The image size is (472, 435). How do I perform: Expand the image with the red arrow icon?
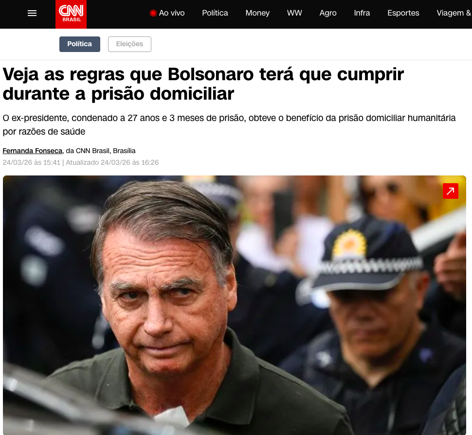tap(450, 191)
